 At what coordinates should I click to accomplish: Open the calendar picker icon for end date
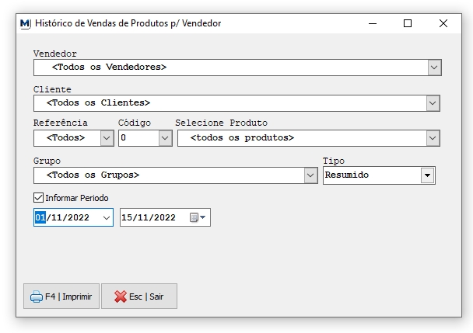pos(198,218)
